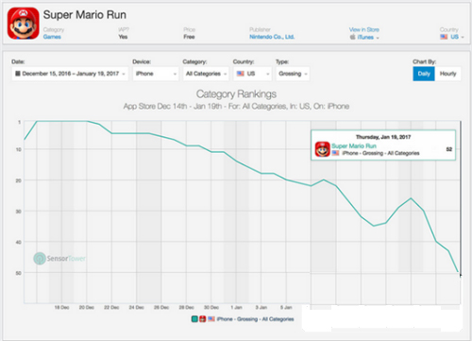Open the filter Country US dropdown
Screen dimensions: 472x341
pos(252,74)
